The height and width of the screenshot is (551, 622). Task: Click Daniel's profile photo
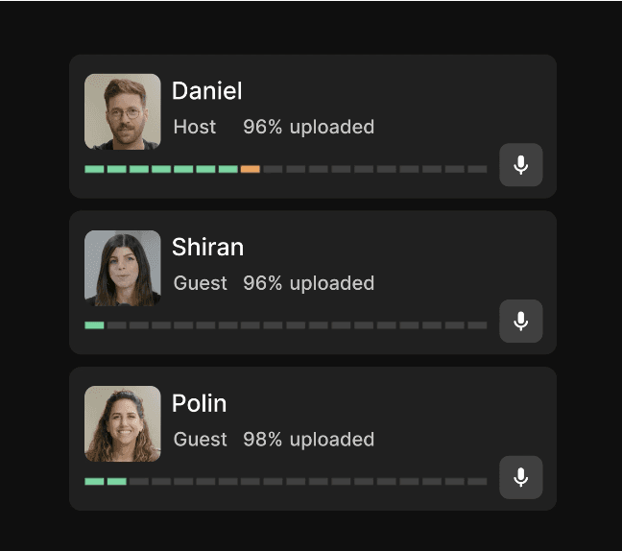[123, 112]
